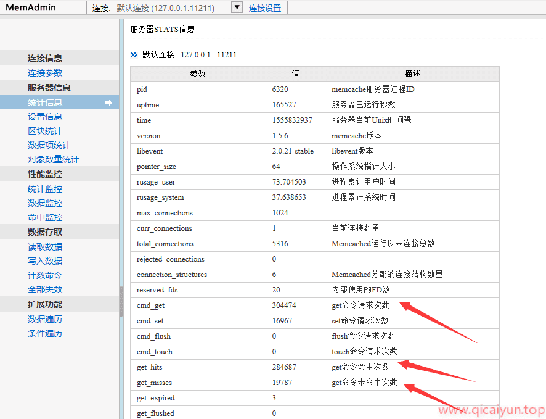The height and width of the screenshot is (419, 546).
Task: Open 数据遍历 under 扩展功能
Action: coord(45,319)
